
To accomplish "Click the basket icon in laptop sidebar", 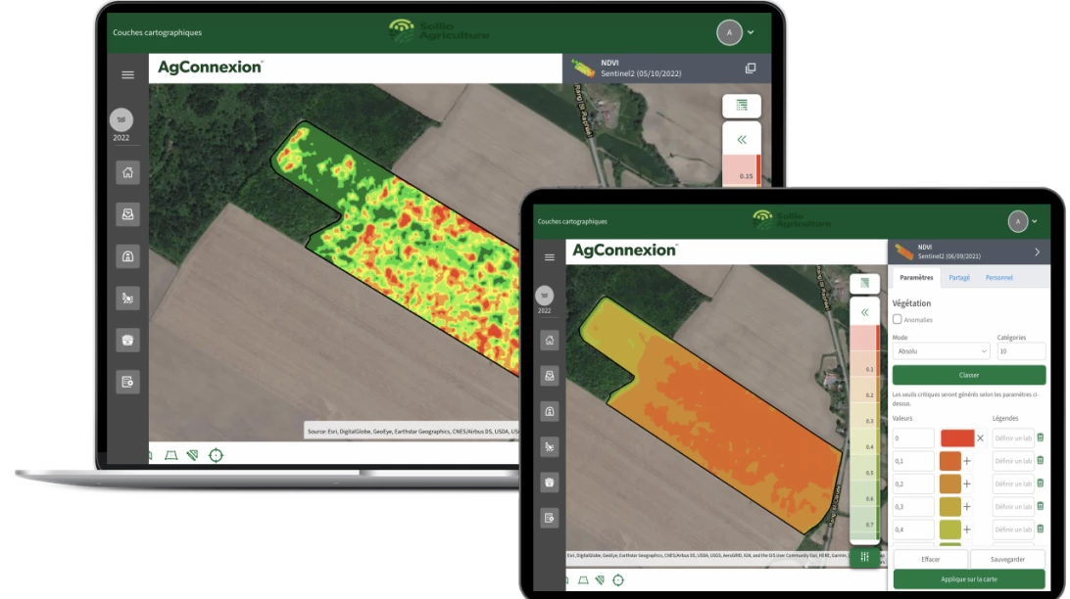I will [127, 340].
